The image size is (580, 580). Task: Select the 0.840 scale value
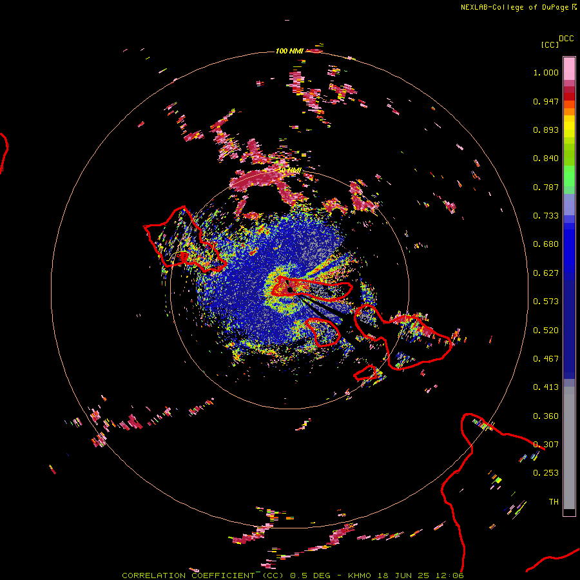(x=546, y=159)
